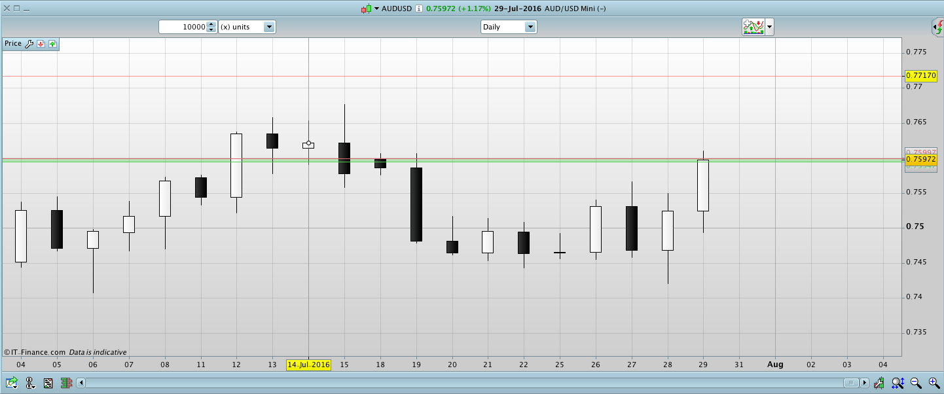Click the 29 July candlestick body
The width and height of the screenshot is (944, 394).
703,185
